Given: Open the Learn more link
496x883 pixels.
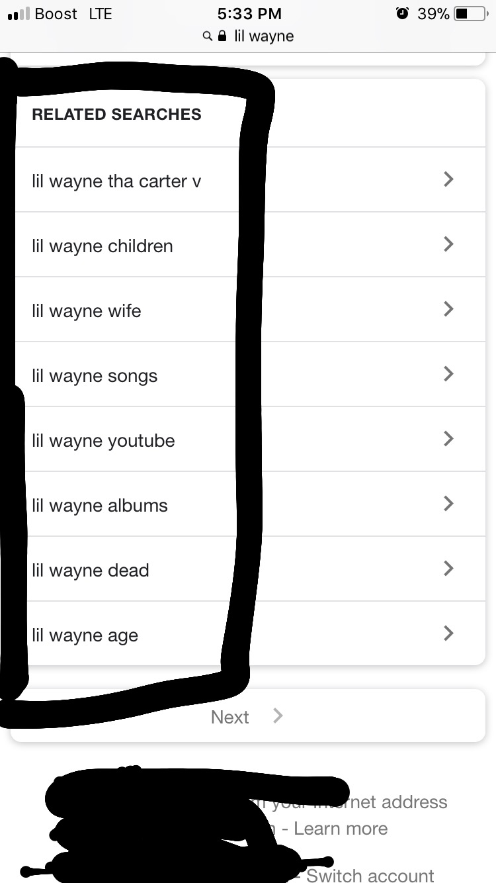Looking at the screenshot, I should (x=341, y=829).
